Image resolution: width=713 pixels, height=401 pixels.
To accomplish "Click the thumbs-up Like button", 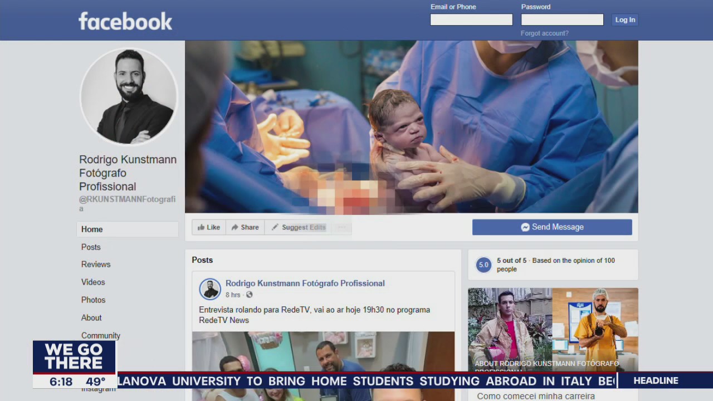I will [x=209, y=227].
